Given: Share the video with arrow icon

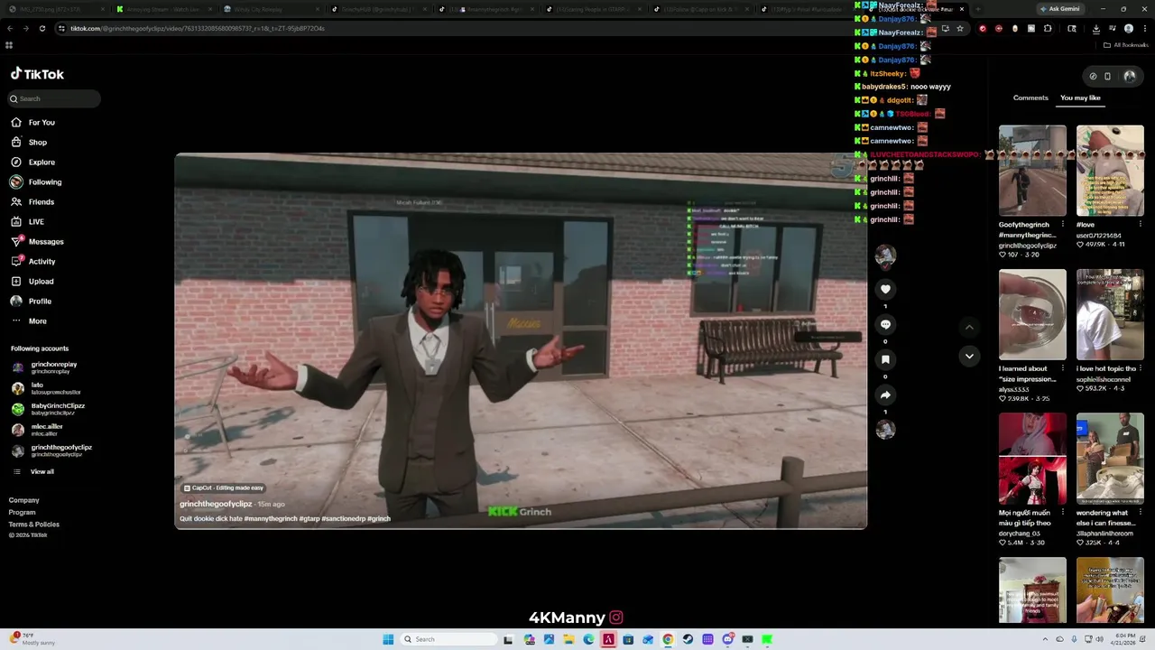Looking at the screenshot, I should 885,395.
